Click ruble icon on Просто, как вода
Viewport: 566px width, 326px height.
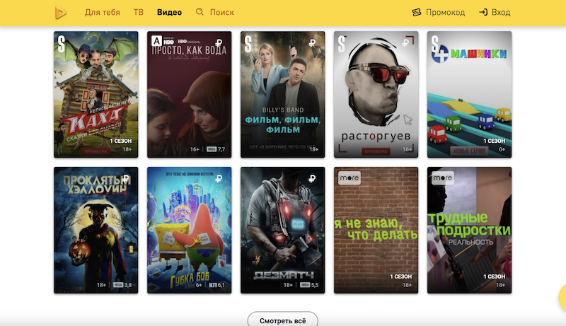[219, 43]
